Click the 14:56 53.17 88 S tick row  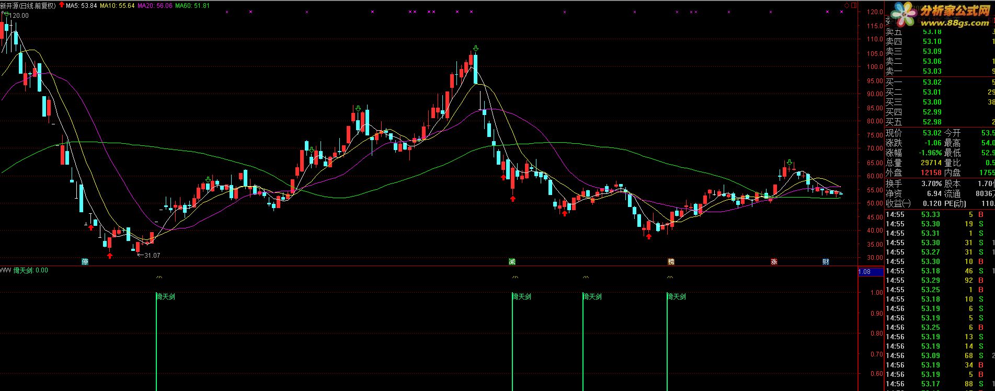pyautogui.click(x=940, y=384)
